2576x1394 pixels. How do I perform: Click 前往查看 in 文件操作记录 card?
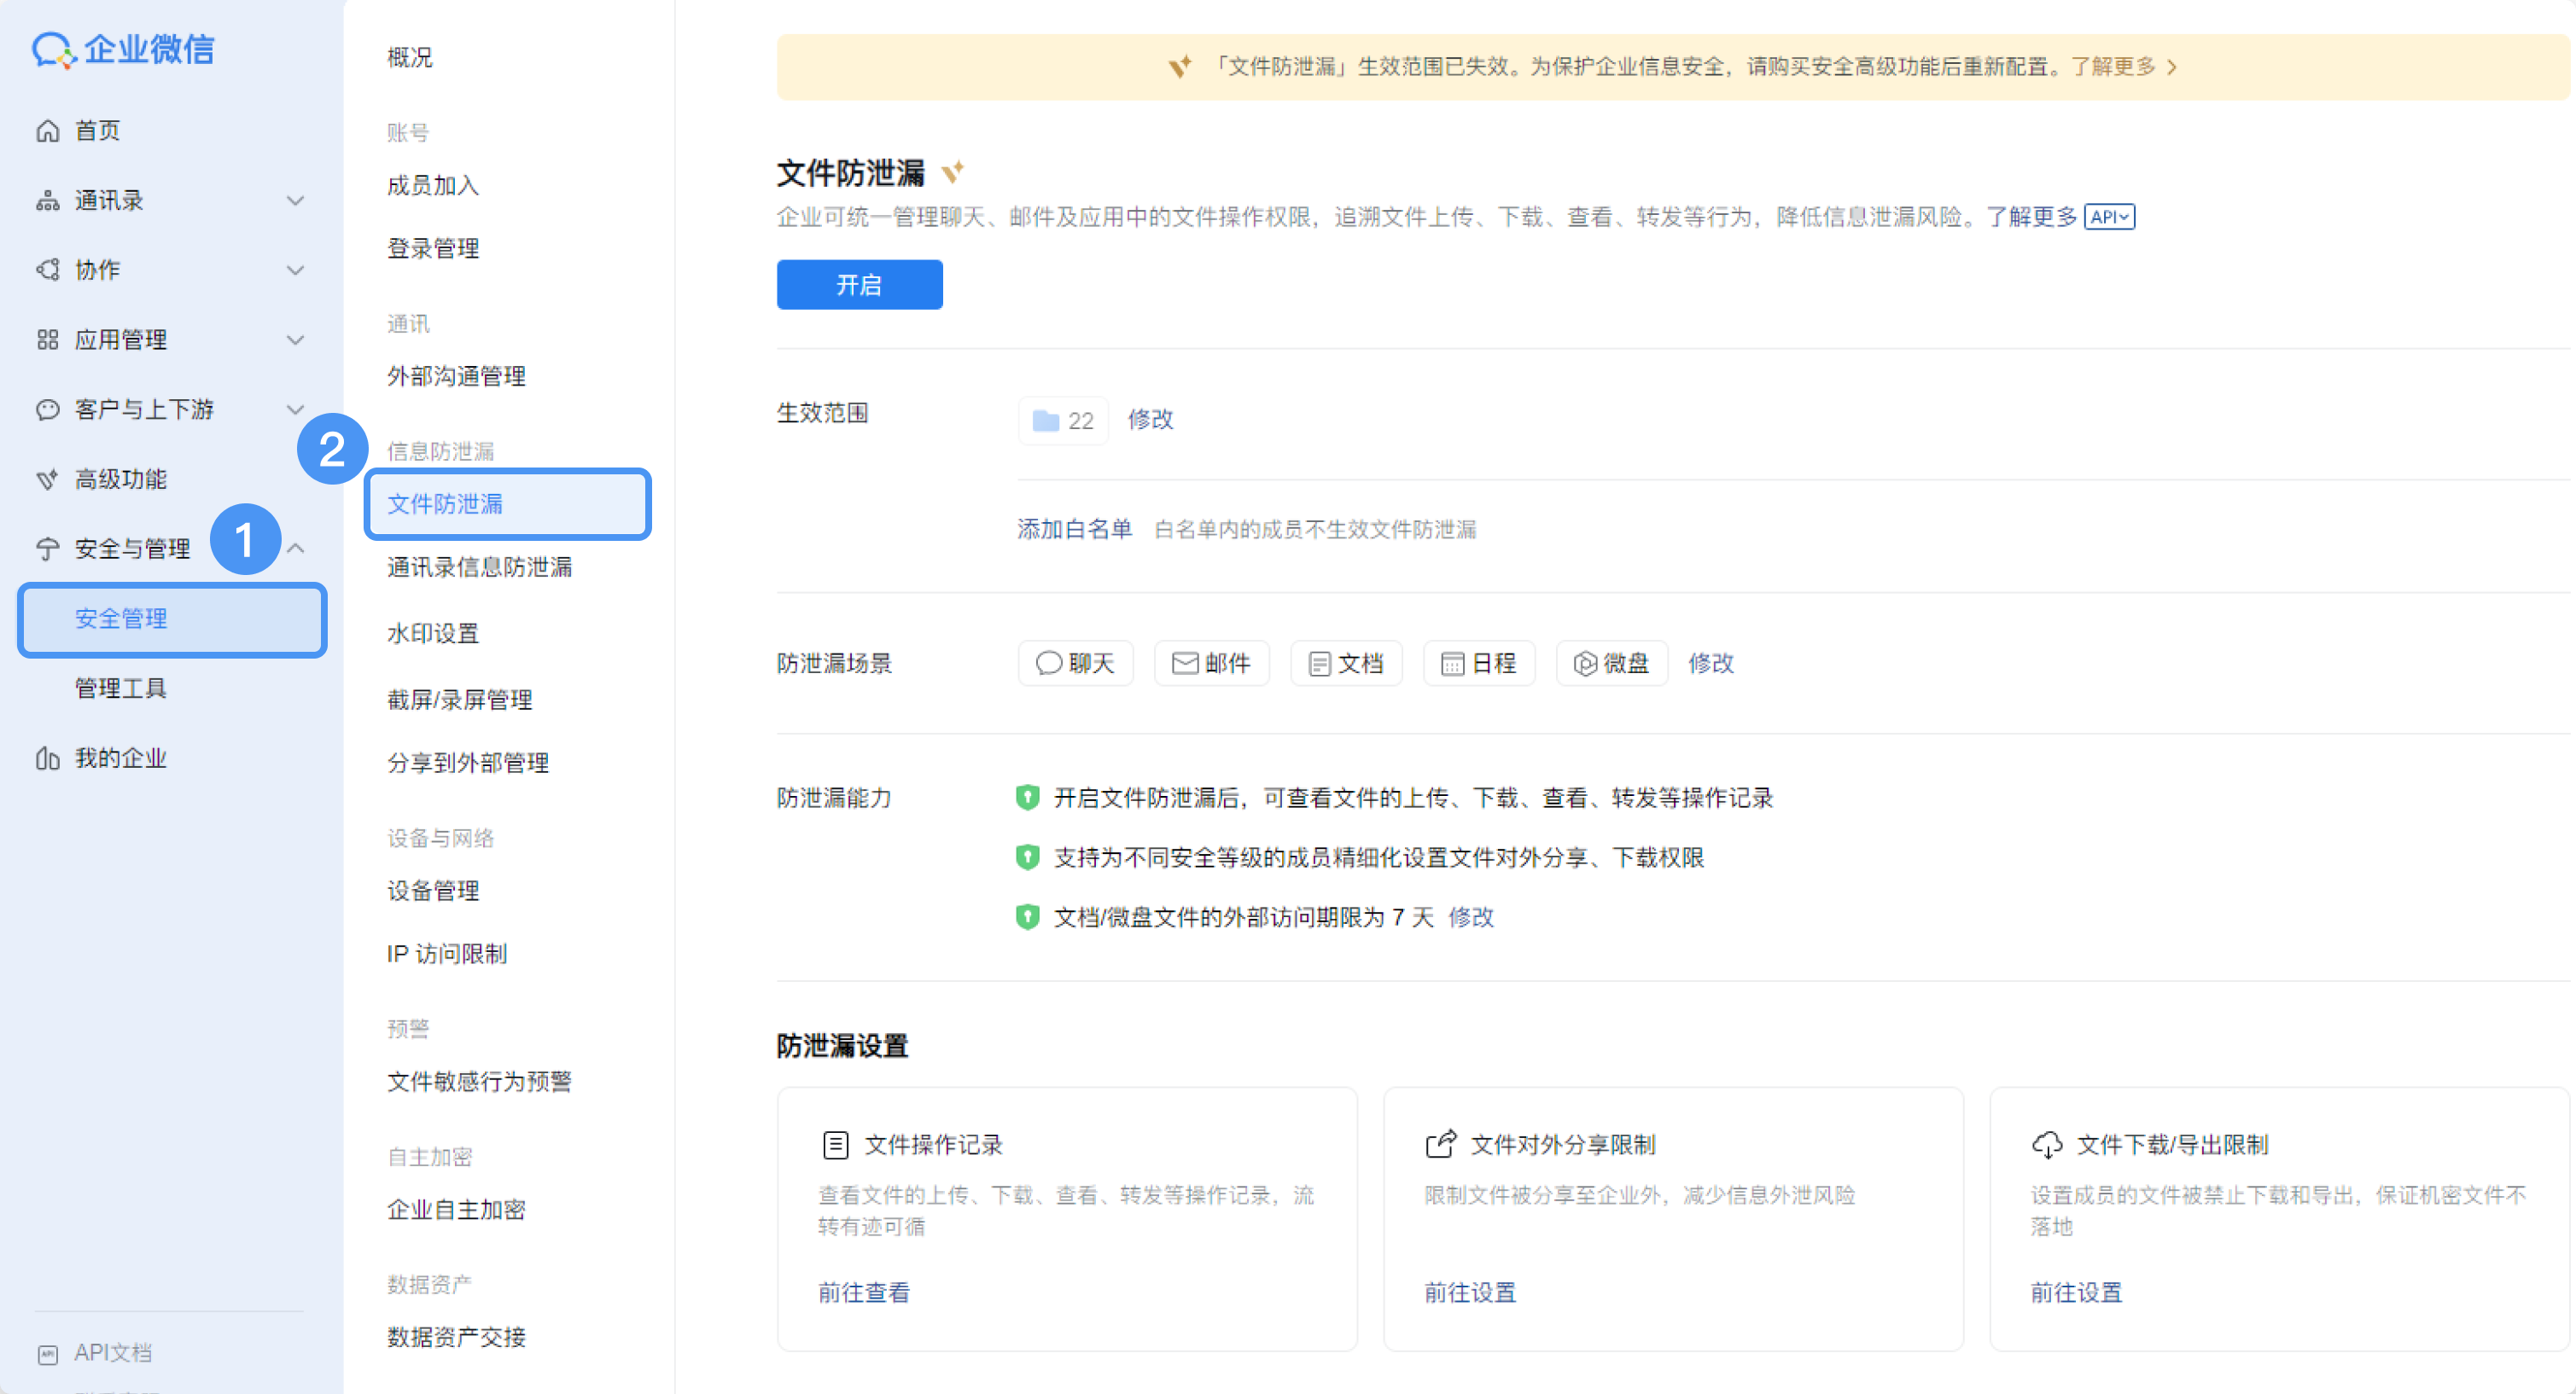864,1293
